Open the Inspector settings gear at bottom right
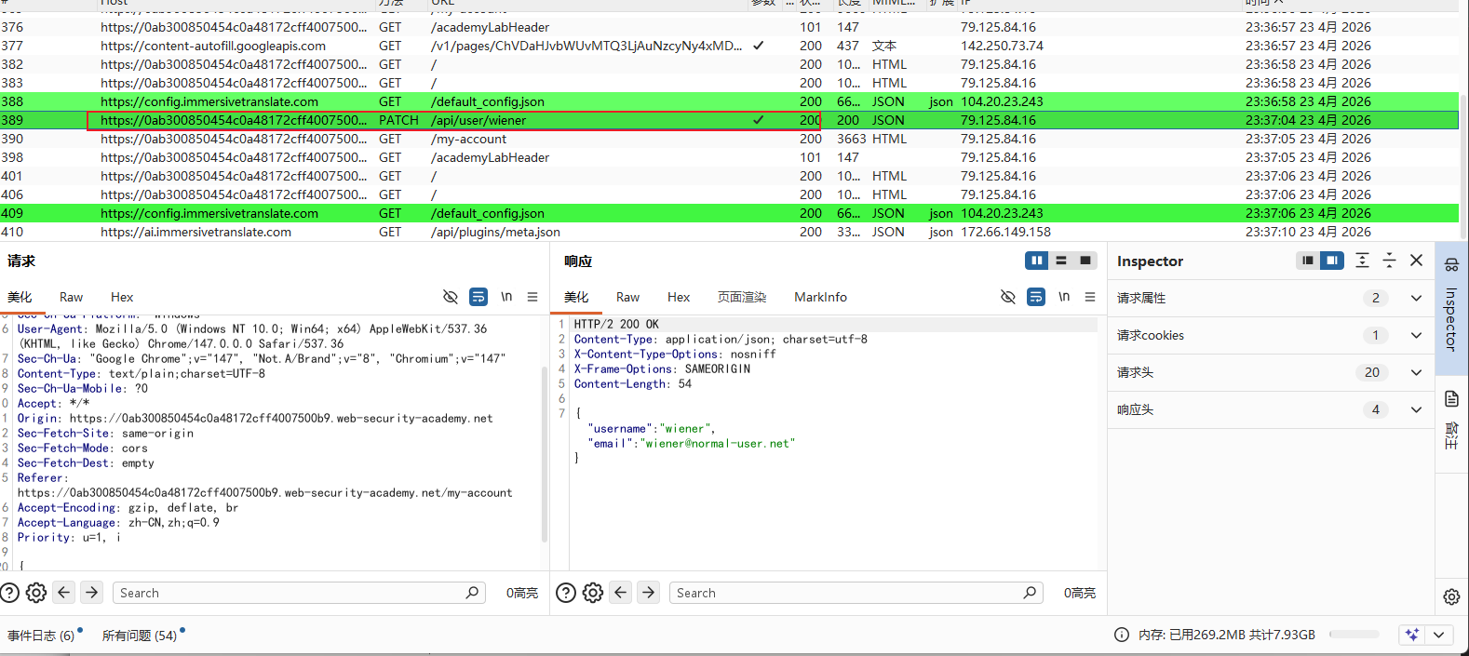This screenshot has width=1469, height=656. click(x=1451, y=597)
